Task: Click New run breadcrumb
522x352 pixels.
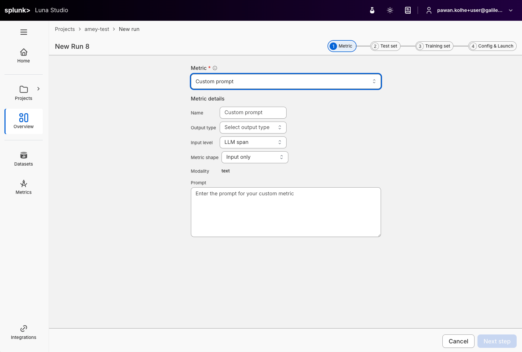Action: (129, 29)
